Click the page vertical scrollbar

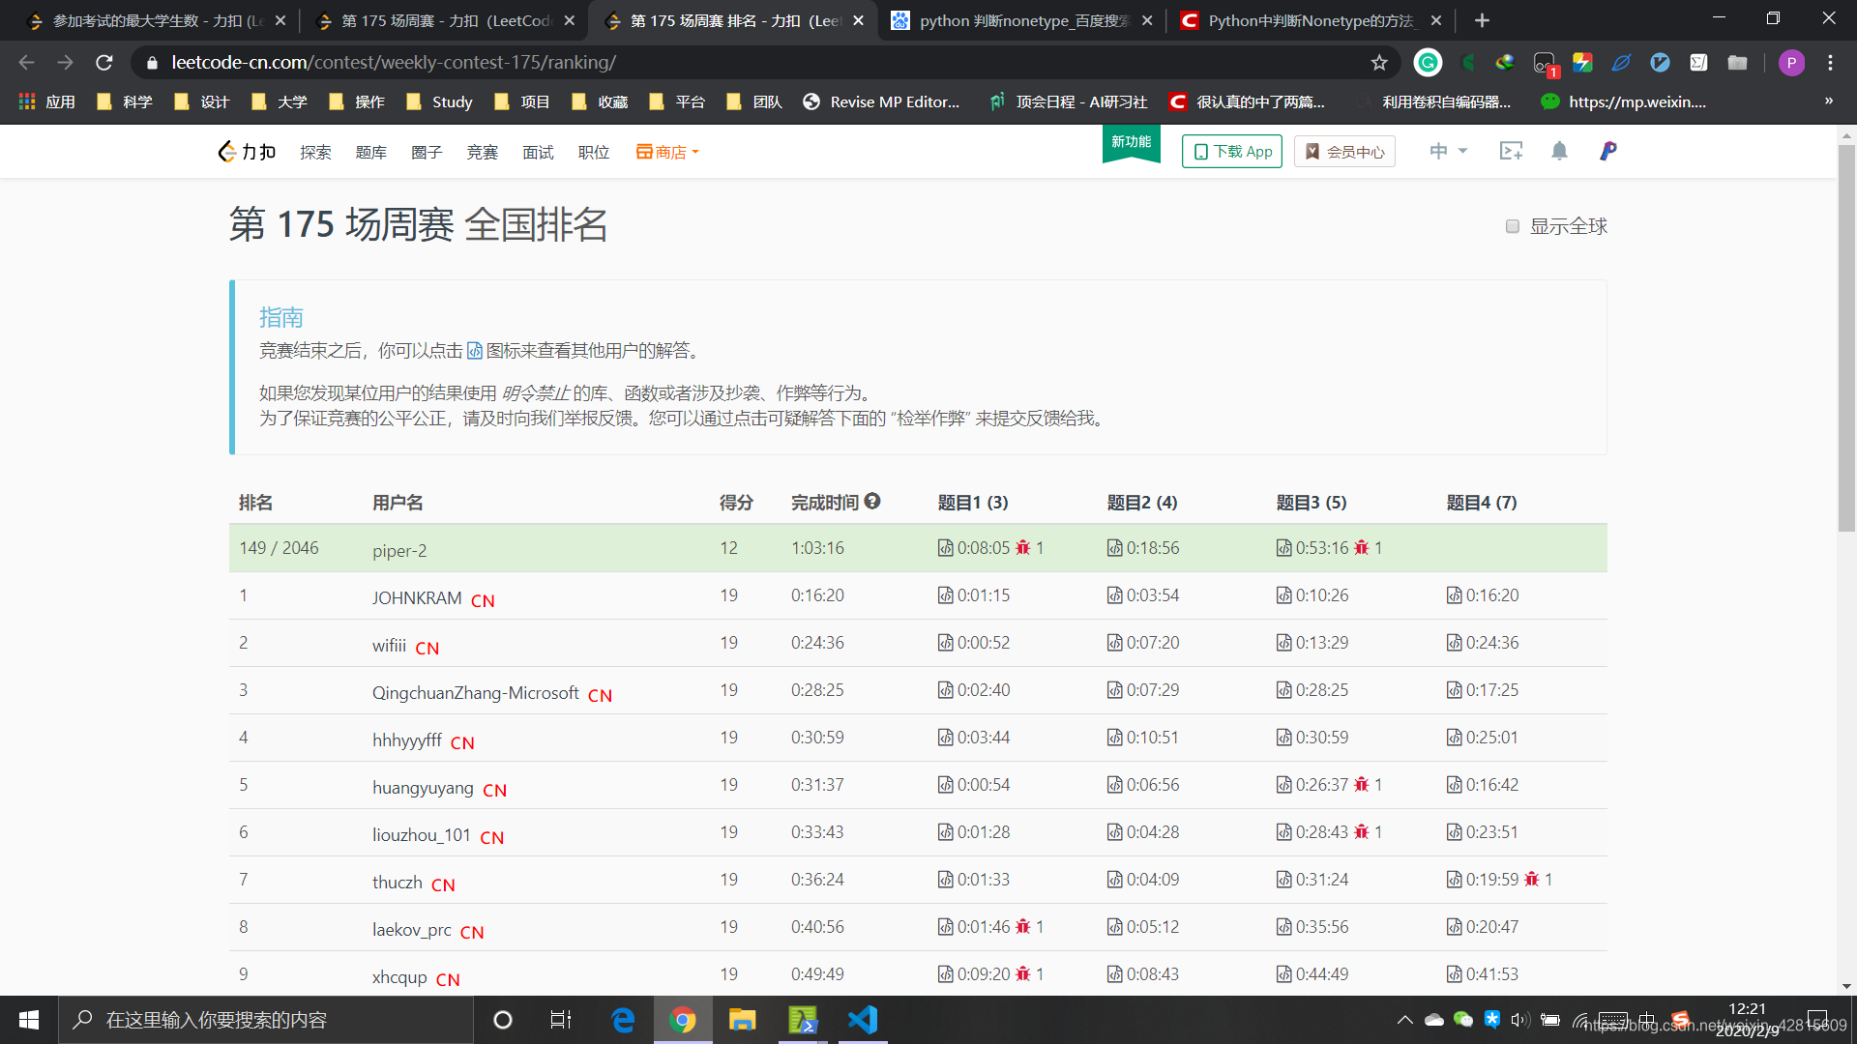tap(1846, 338)
